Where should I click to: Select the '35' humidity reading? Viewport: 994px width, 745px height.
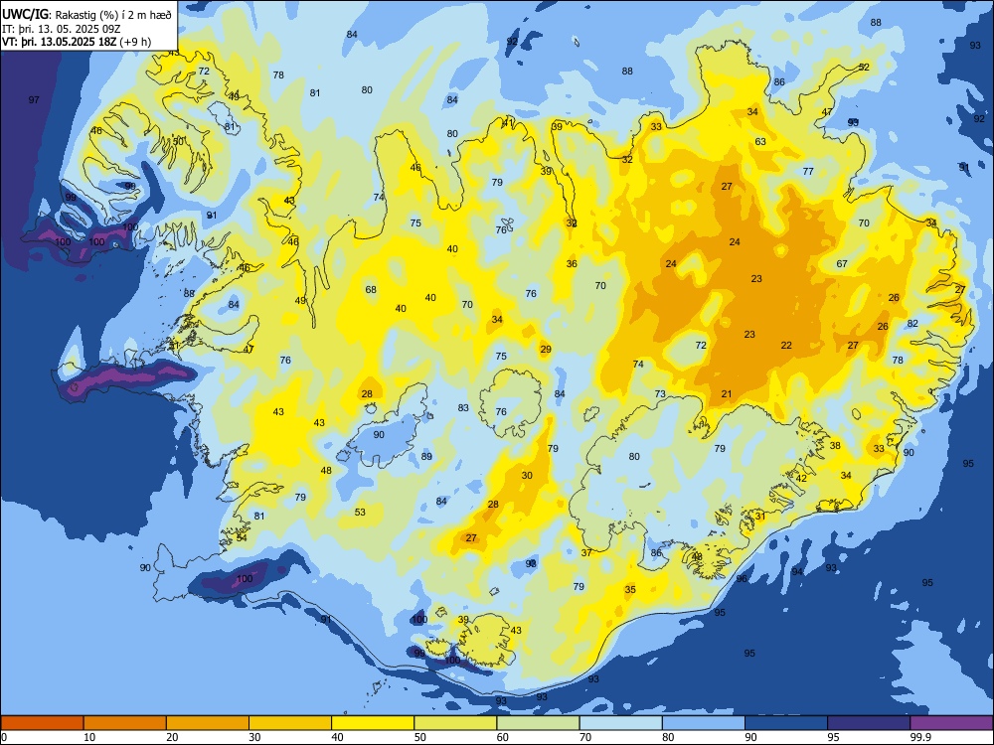tap(630, 590)
